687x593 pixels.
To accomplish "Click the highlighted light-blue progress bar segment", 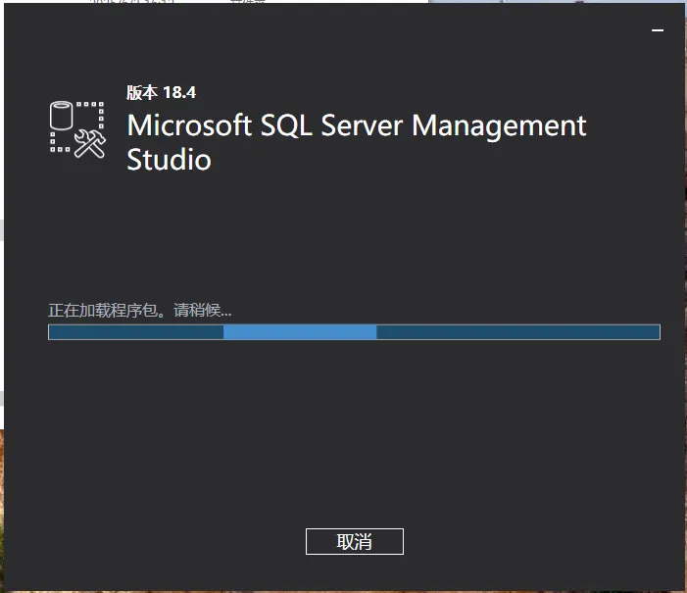I will (300, 332).
